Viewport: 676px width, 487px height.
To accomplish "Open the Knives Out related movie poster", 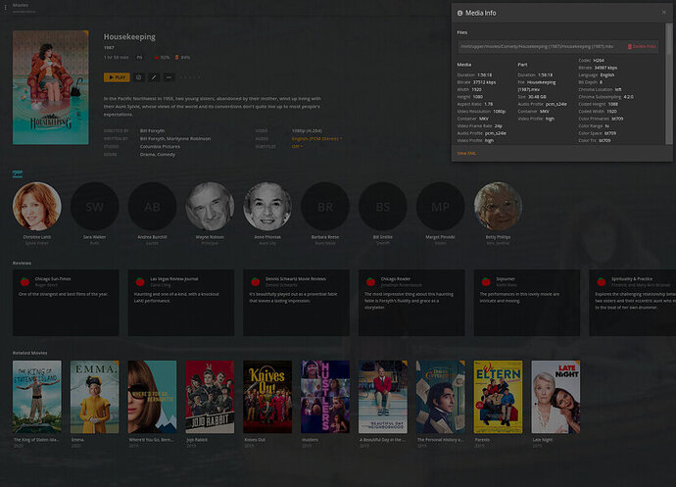I will 267,397.
